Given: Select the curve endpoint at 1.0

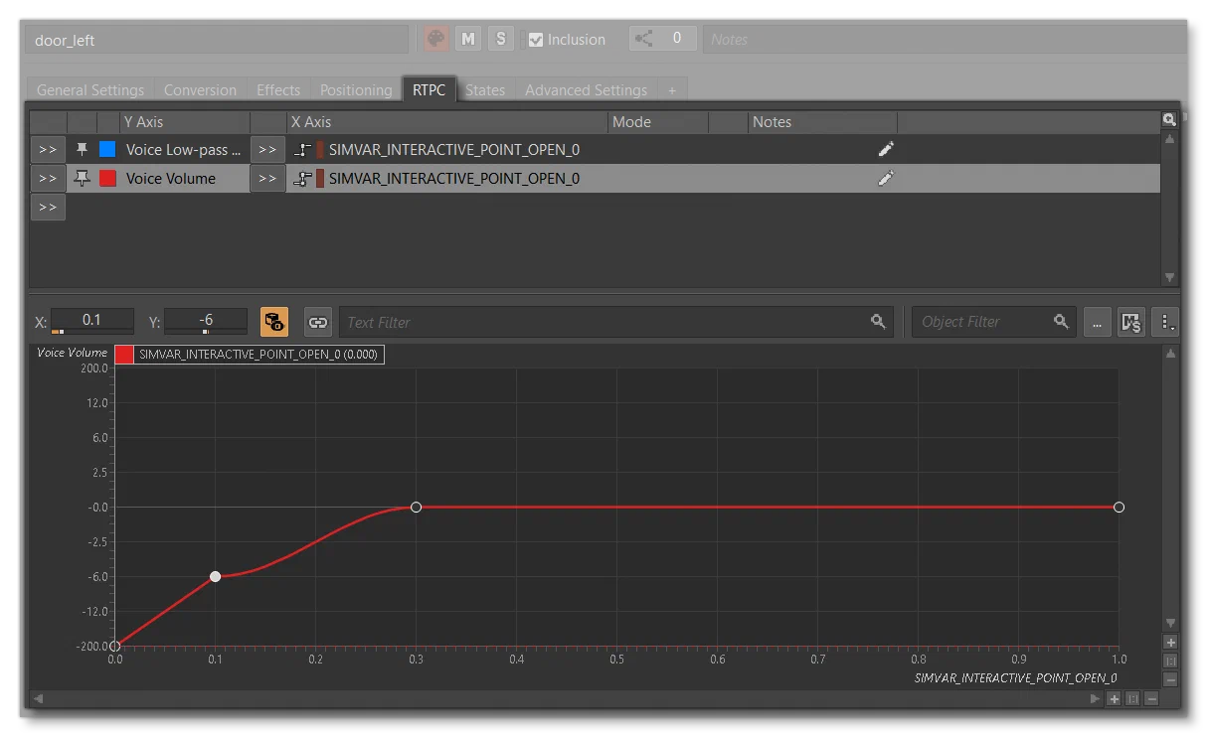Looking at the screenshot, I should point(1119,507).
